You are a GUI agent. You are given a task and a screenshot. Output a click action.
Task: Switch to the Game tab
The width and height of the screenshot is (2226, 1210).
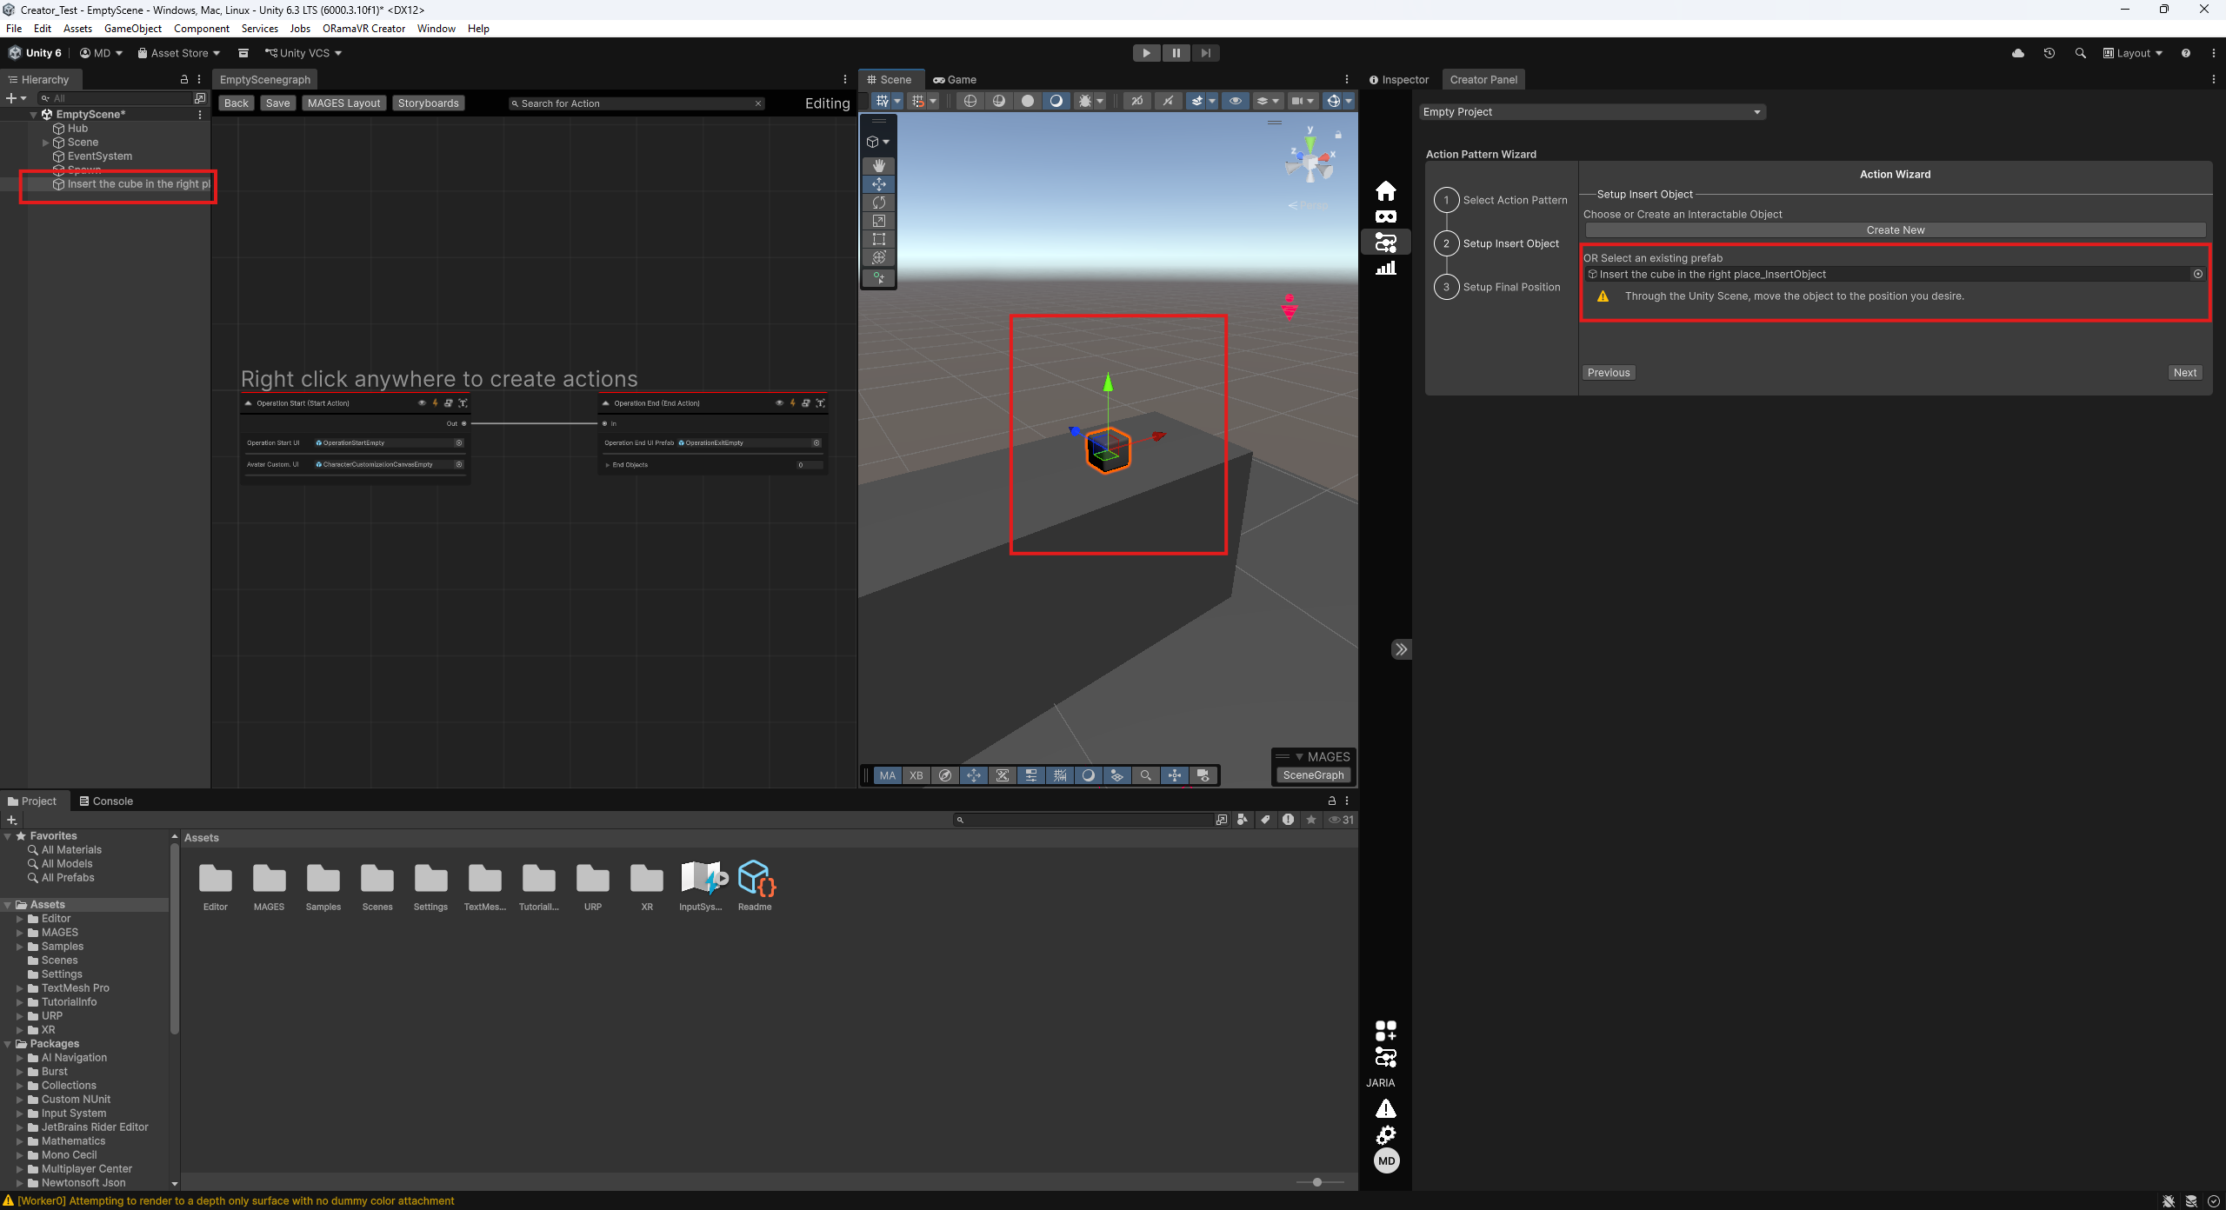point(955,80)
